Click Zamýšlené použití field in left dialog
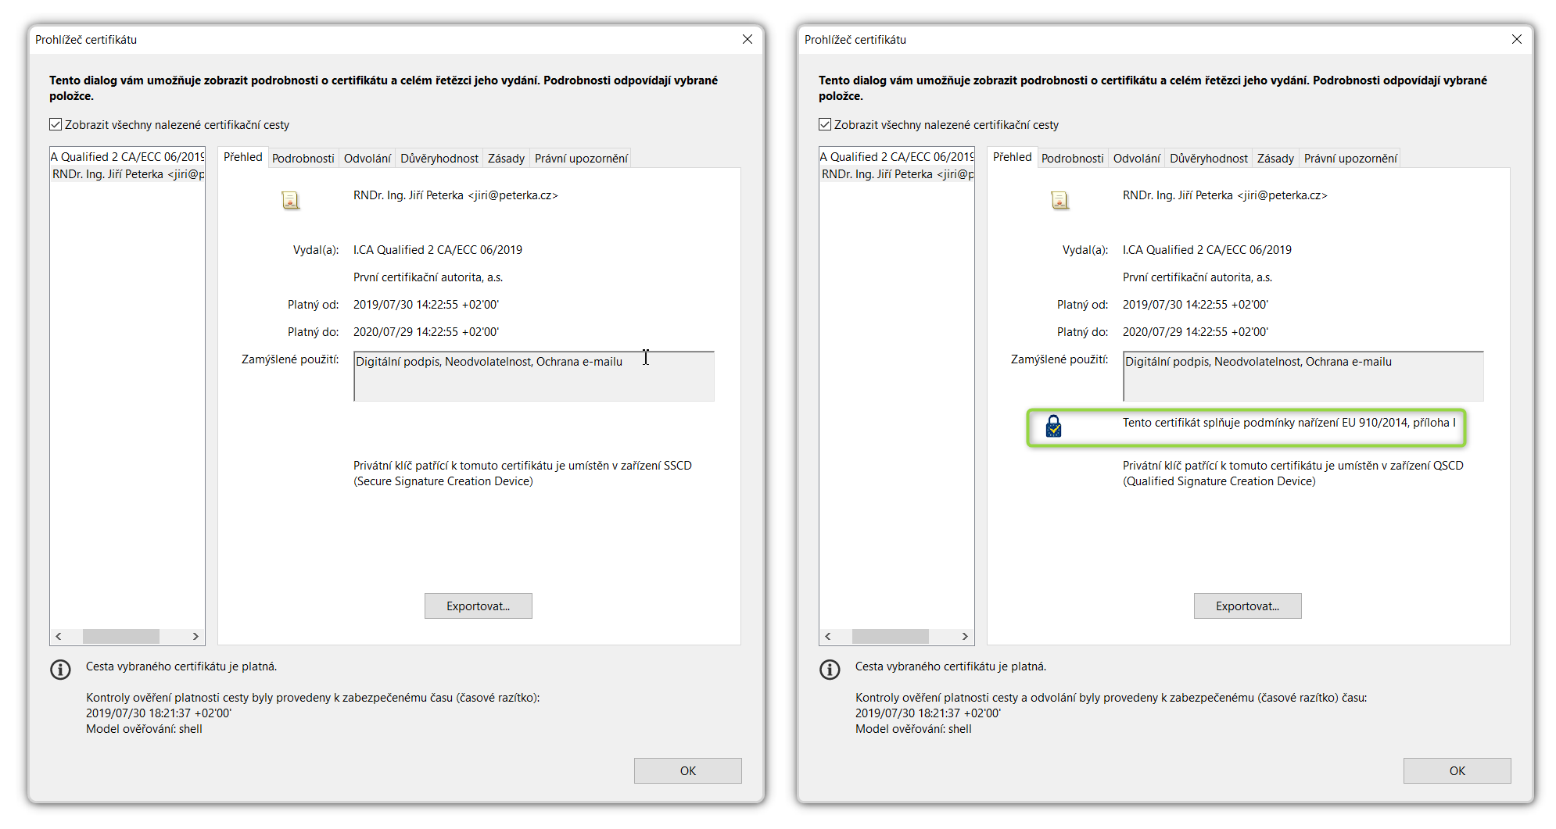 [x=533, y=376]
